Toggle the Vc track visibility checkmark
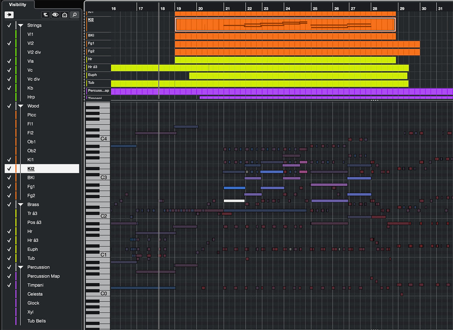 click(9, 70)
